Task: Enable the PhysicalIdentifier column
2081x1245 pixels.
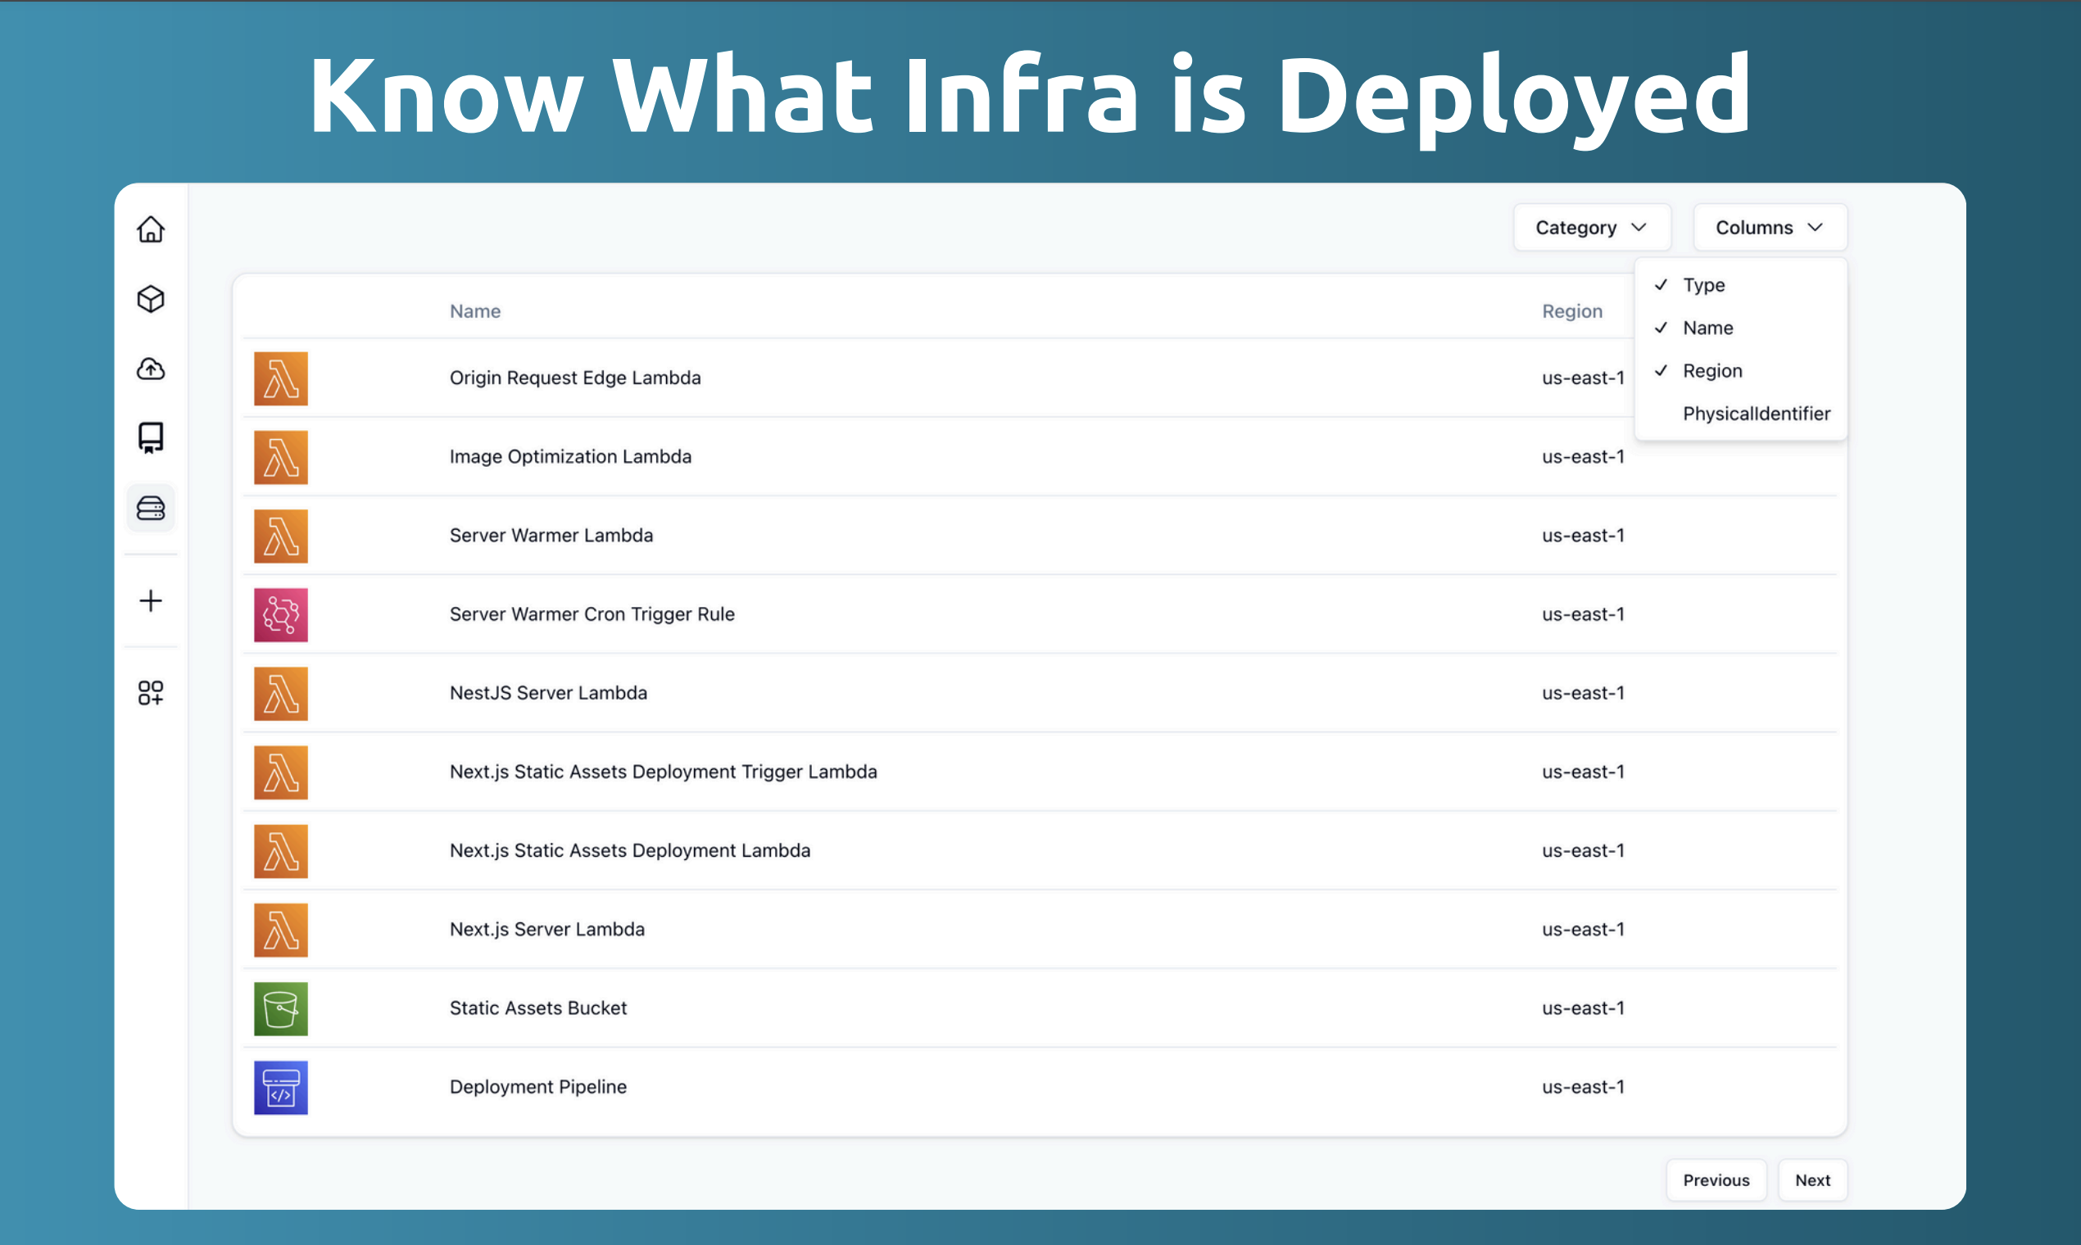Action: (x=1741, y=414)
